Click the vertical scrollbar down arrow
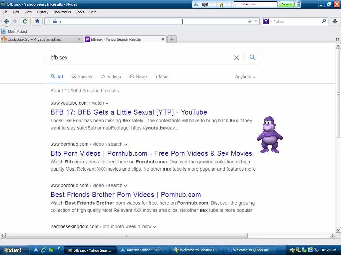The image size is (341, 255). pyautogui.click(x=338, y=230)
